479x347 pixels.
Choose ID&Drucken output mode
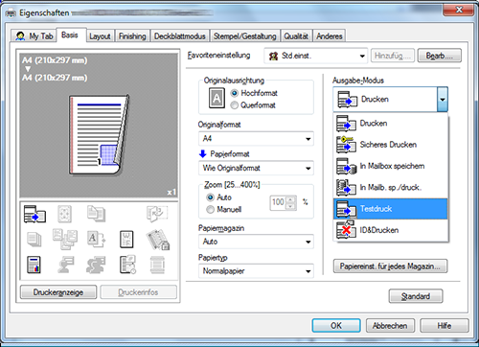tap(391, 230)
